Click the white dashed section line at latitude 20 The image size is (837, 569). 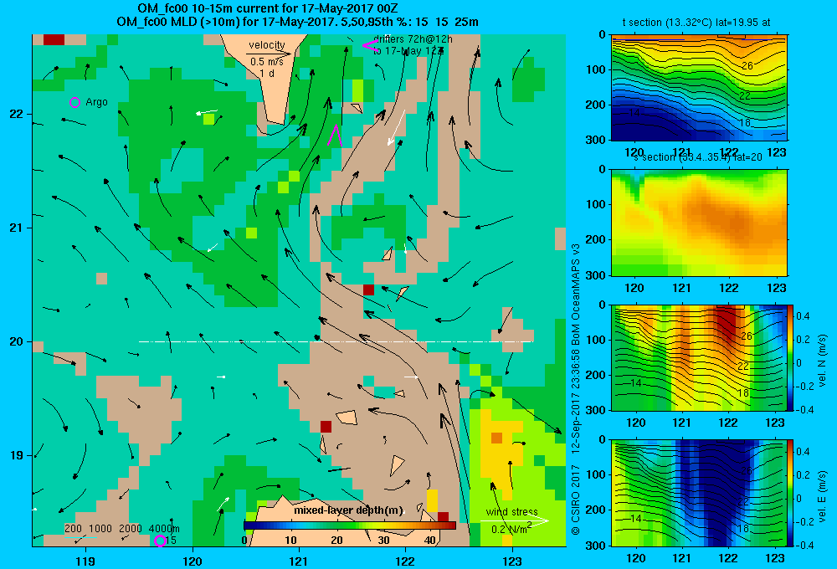[x=336, y=341]
